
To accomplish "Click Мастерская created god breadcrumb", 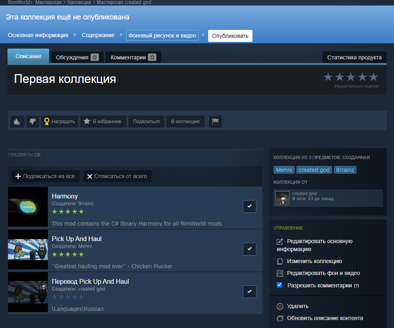I will (124, 2).
